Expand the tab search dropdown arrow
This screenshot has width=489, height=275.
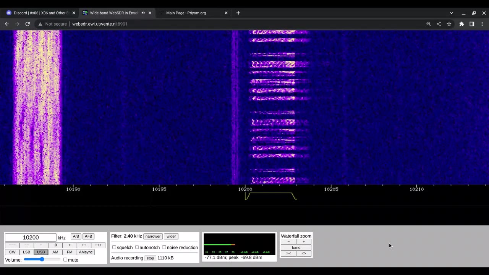point(451,13)
